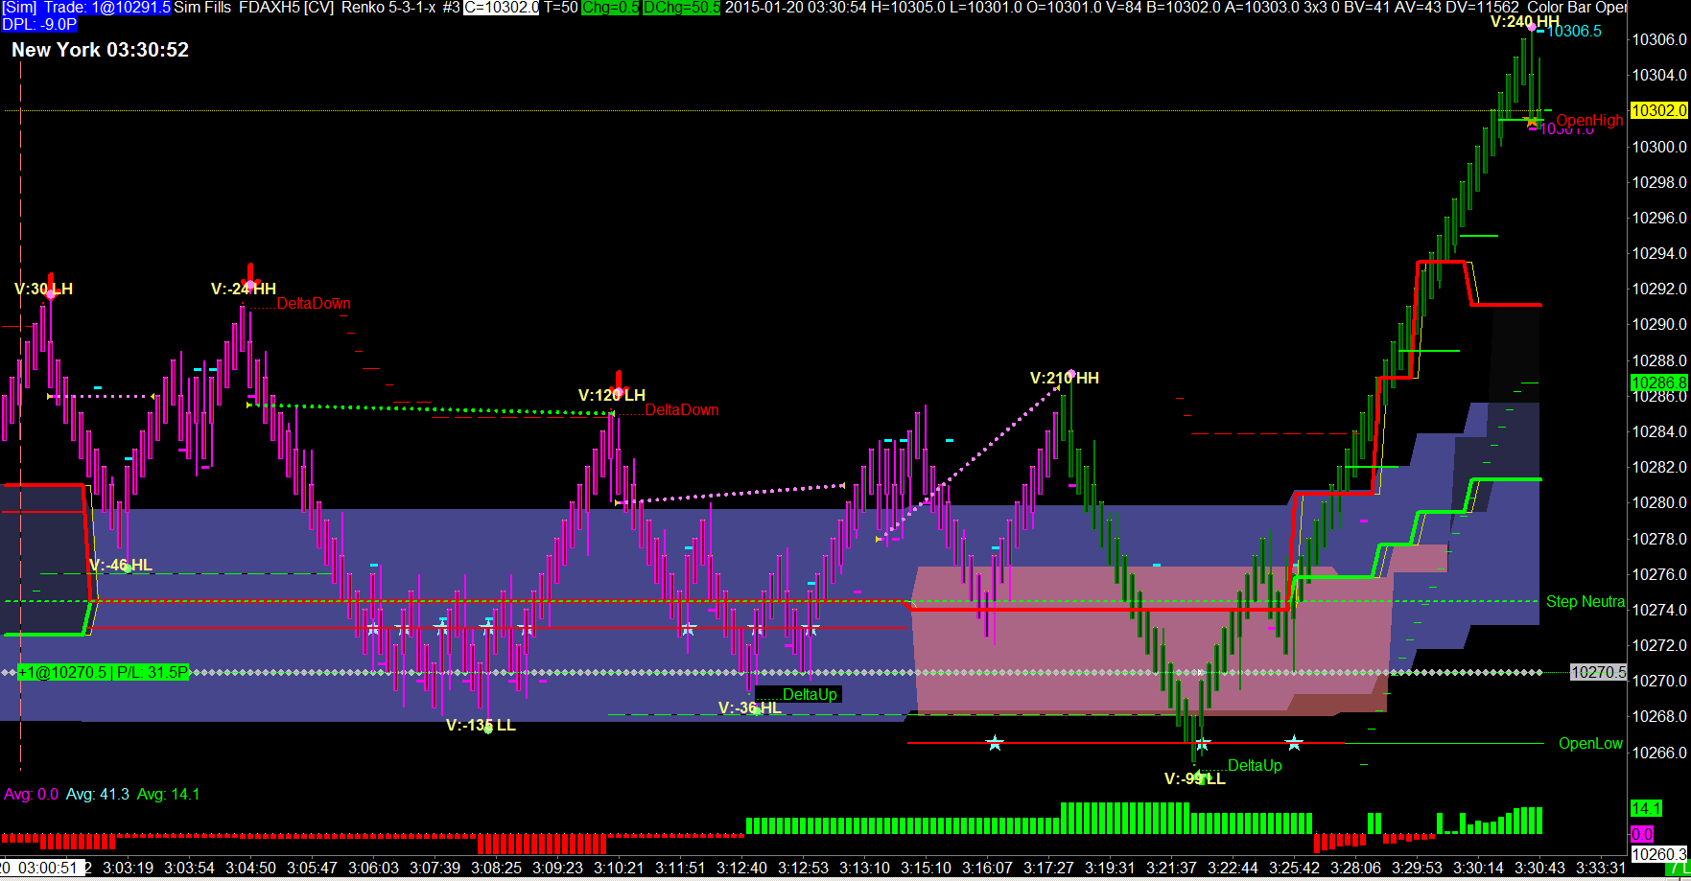Image resolution: width=1691 pixels, height=881 pixels.
Task: Click the green "OpenLow" line label
Action: [x=1590, y=743]
